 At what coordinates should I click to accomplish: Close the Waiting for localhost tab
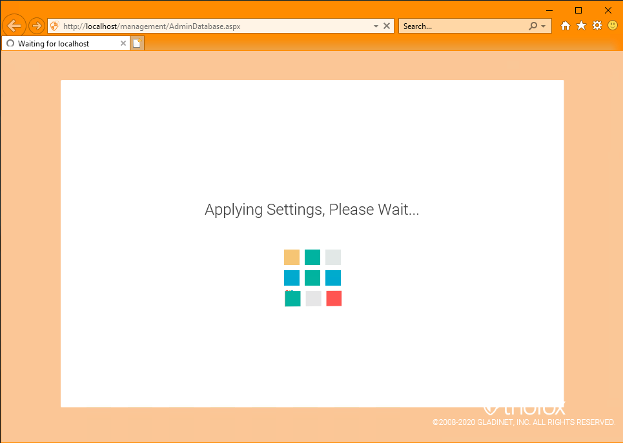coord(123,43)
